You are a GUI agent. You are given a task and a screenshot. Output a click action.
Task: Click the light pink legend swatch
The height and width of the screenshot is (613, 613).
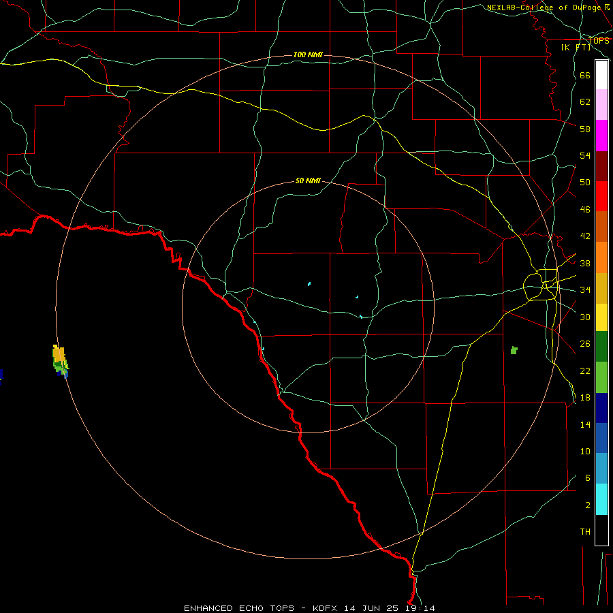coord(601,104)
